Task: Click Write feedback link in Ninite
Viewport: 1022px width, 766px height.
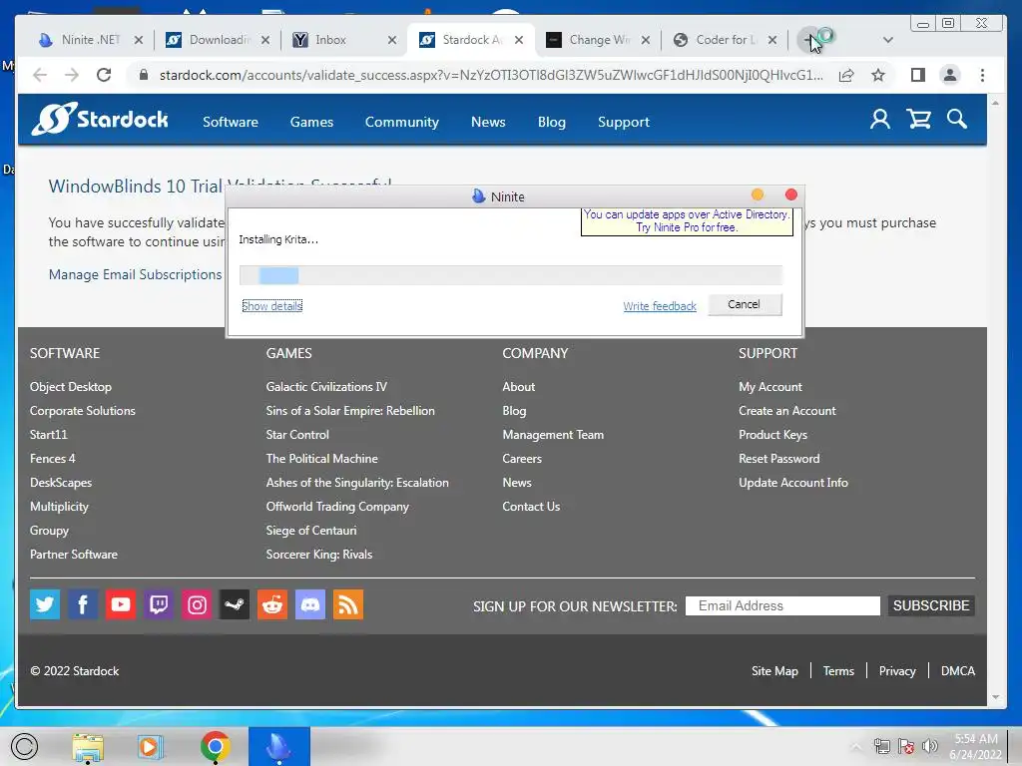Action: tap(660, 306)
